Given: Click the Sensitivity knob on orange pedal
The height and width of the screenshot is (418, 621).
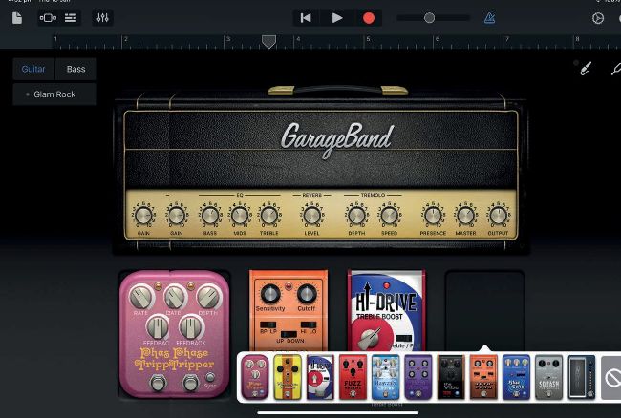Looking at the screenshot, I should (270, 294).
